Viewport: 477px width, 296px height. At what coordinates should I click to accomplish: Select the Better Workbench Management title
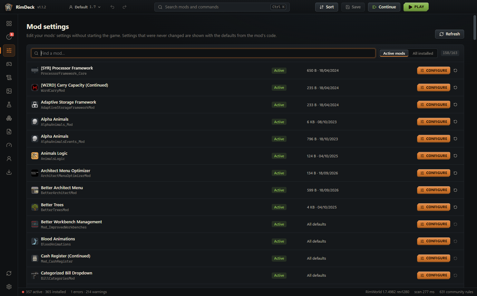(x=71, y=222)
